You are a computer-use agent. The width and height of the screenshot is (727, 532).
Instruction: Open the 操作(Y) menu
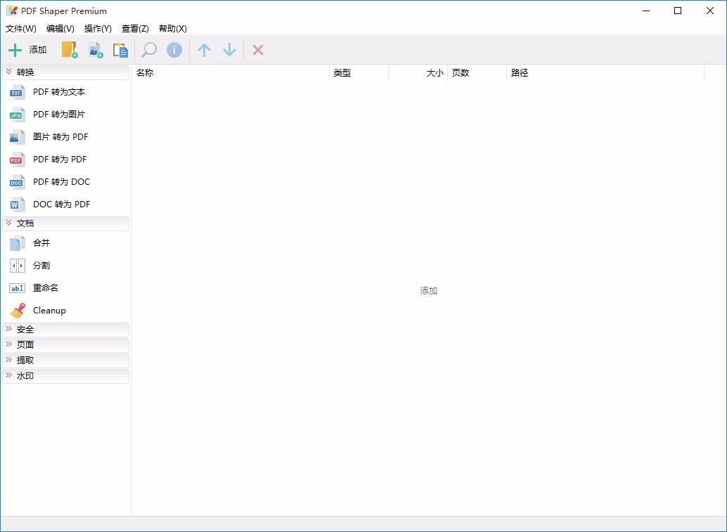tap(98, 29)
